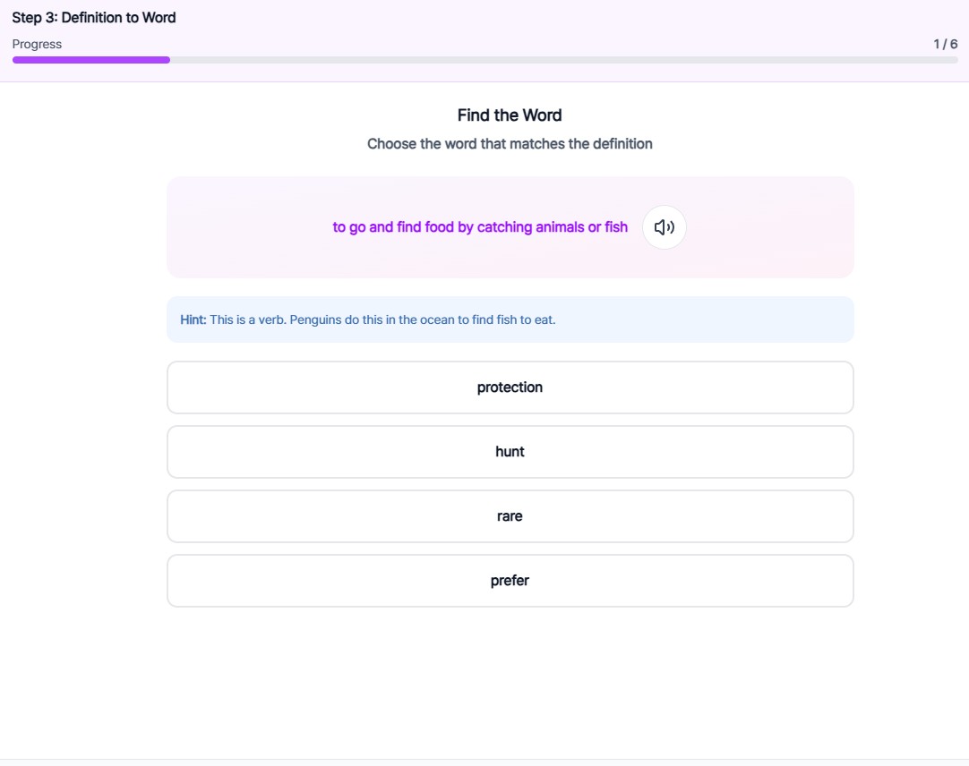Select the answer option "hunt"

point(510,452)
